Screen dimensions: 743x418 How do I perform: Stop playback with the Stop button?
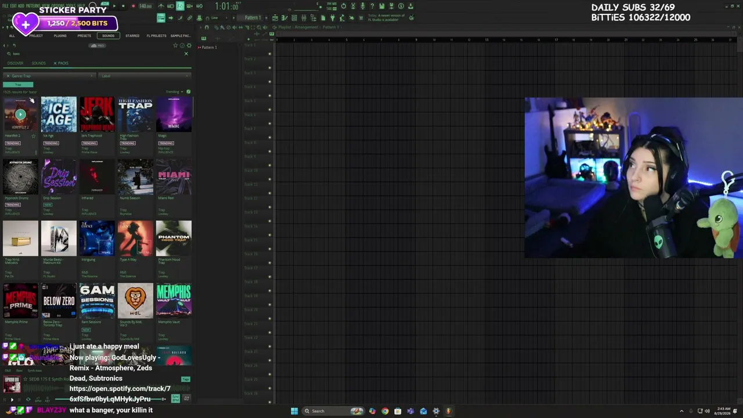[124, 6]
